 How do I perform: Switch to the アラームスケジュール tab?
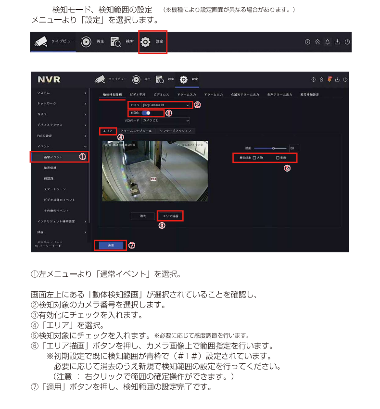[x=136, y=131]
